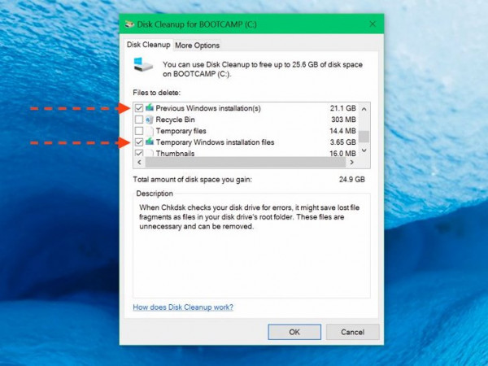Select the Recycle Bin row text
Viewport: 488px width, 366px height.
[175, 120]
